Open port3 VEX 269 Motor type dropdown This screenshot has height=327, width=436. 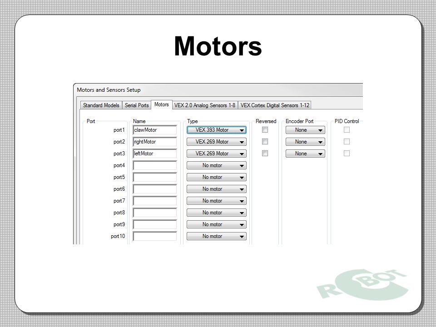(x=217, y=154)
